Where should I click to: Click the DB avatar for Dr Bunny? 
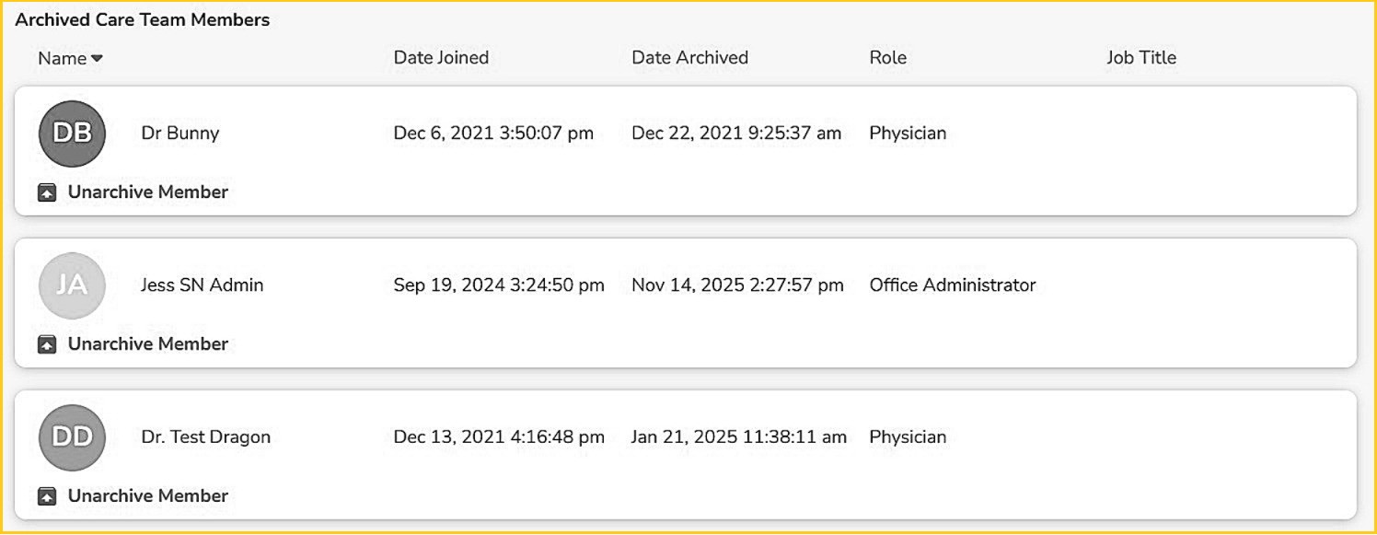point(72,134)
